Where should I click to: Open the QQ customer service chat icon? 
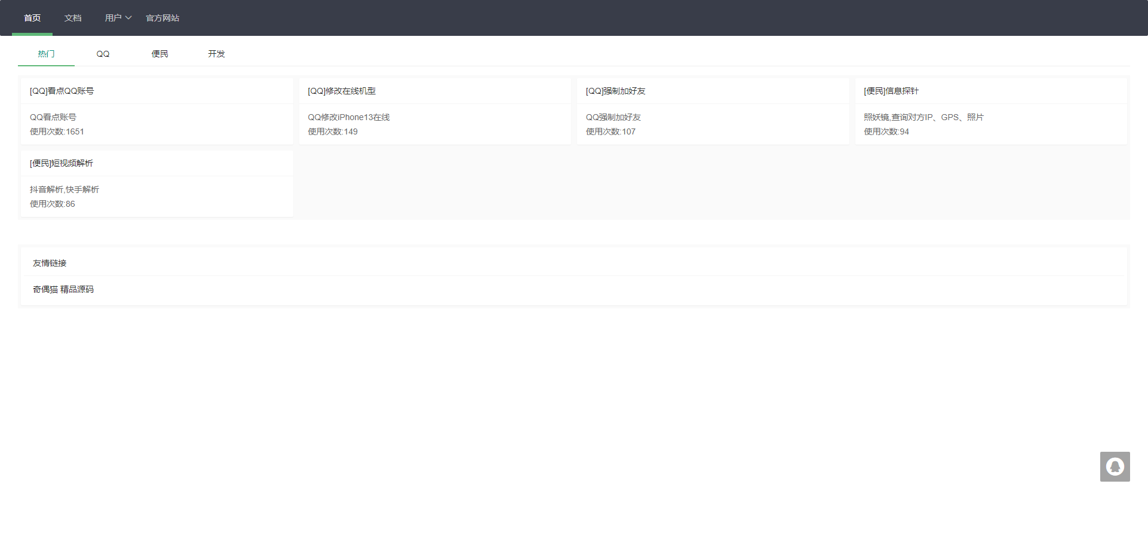click(x=1115, y=467)
